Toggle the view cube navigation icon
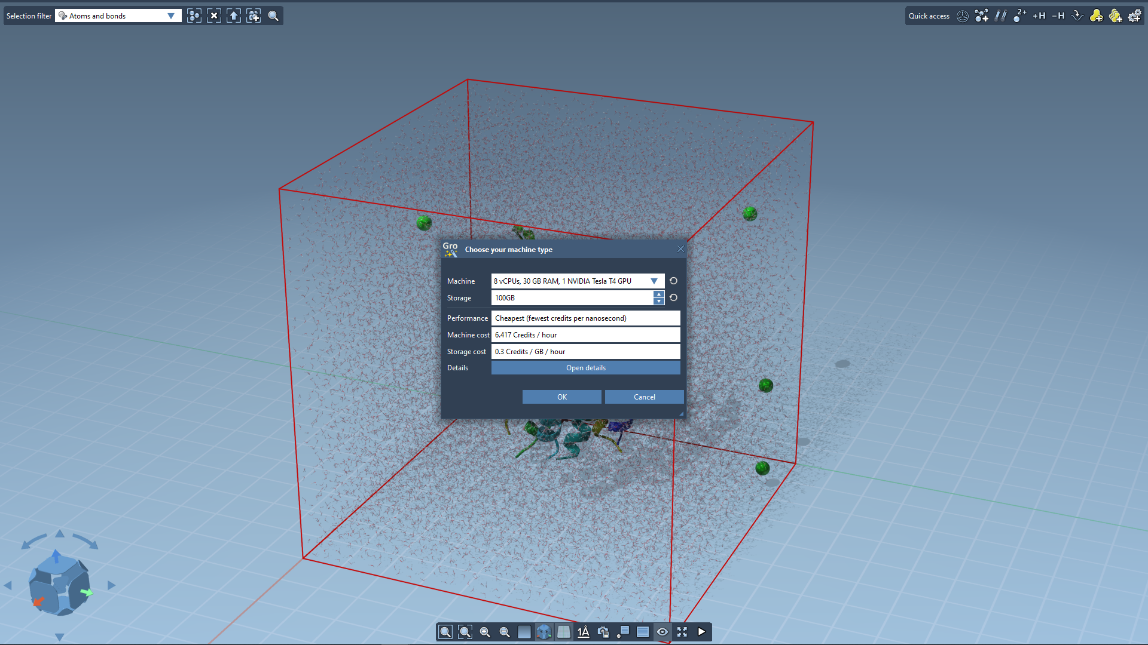The image size is (1148, 645). [x=544, y=632]
